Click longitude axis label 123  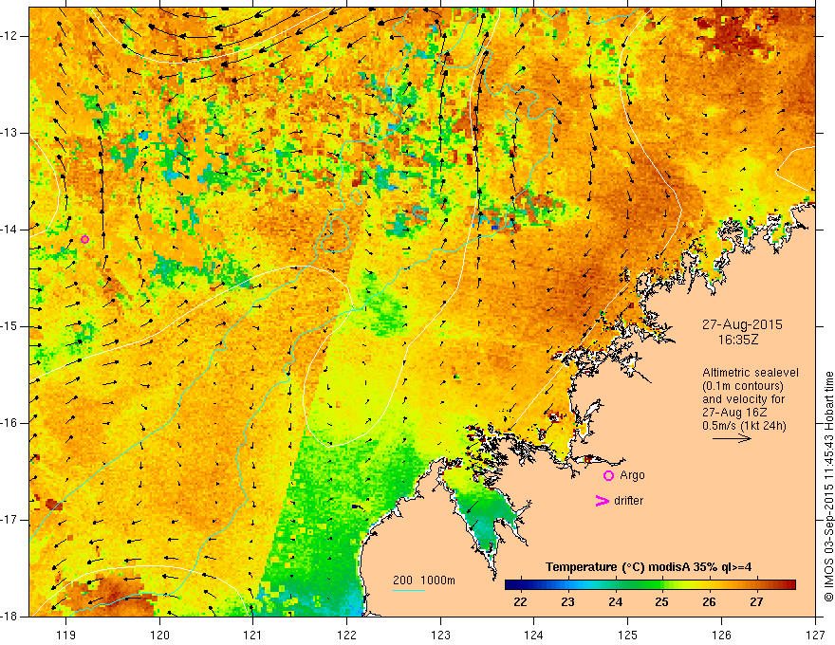(440, 635)
